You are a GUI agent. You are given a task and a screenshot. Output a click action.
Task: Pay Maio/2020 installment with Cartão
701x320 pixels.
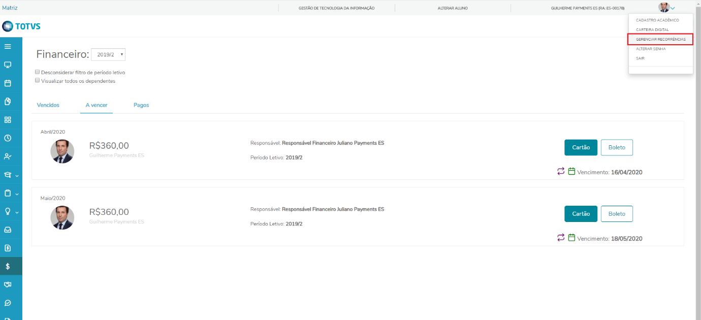tap(581, 214)
